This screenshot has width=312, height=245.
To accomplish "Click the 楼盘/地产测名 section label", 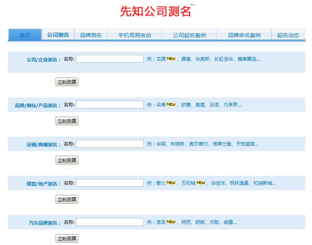I will 43,184.
